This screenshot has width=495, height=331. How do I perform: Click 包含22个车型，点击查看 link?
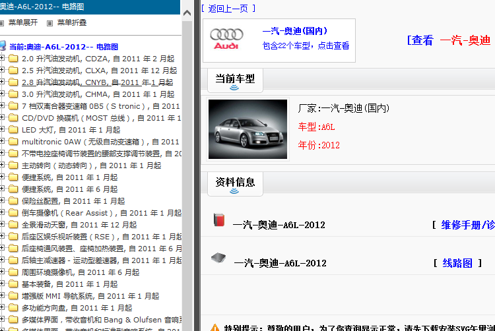tap(306, 45)
